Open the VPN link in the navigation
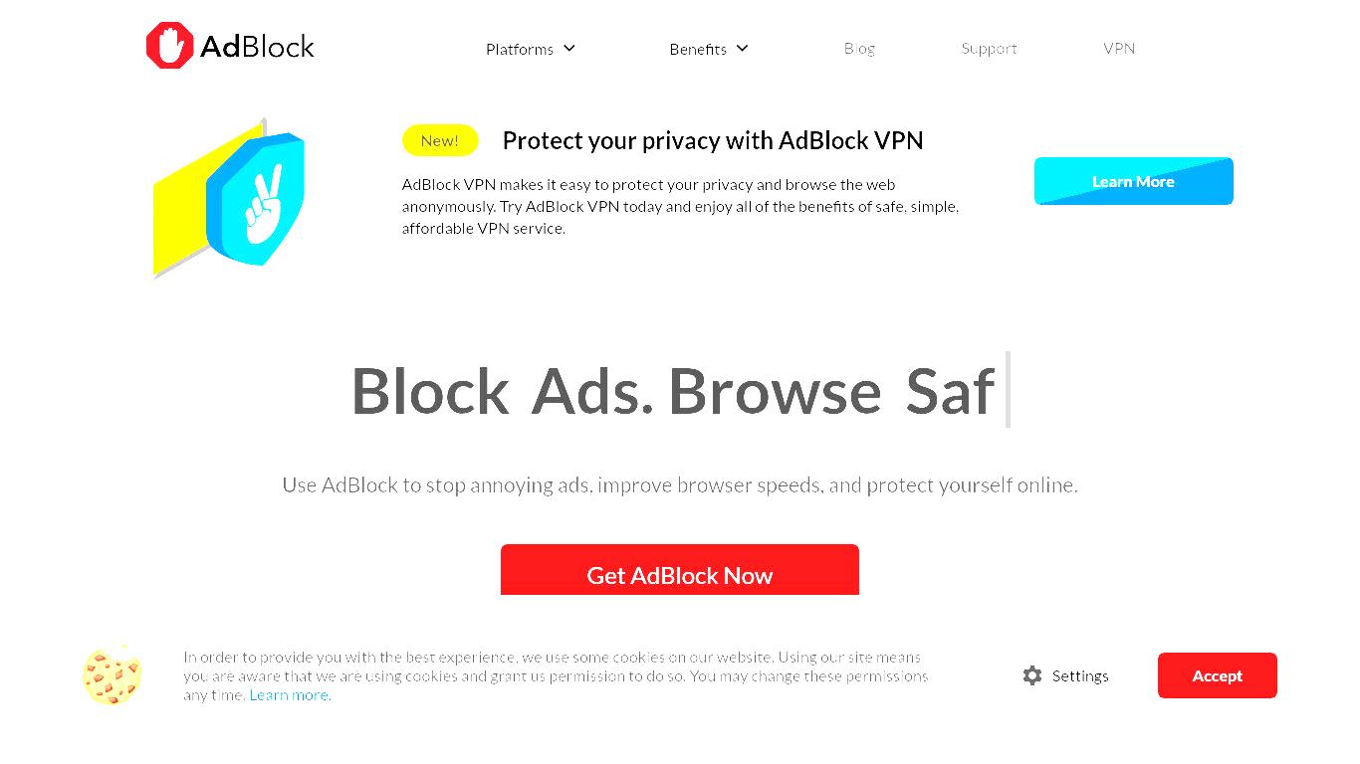The image size is (1360, 764). coord(1119,48)
